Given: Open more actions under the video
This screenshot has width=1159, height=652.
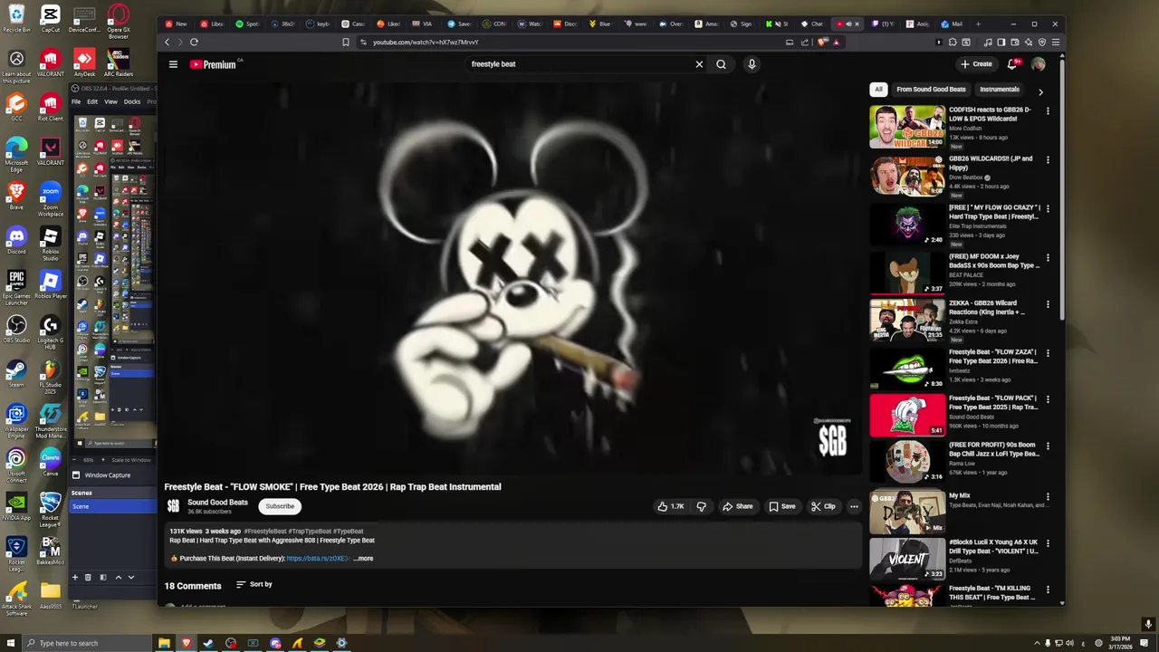Looking at the screenshot, I should point(853,506).
